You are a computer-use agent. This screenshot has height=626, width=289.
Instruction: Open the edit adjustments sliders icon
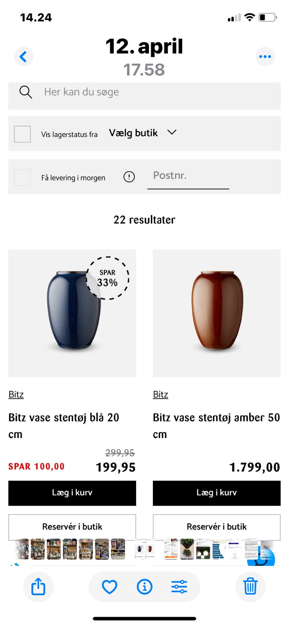point(179,586)
